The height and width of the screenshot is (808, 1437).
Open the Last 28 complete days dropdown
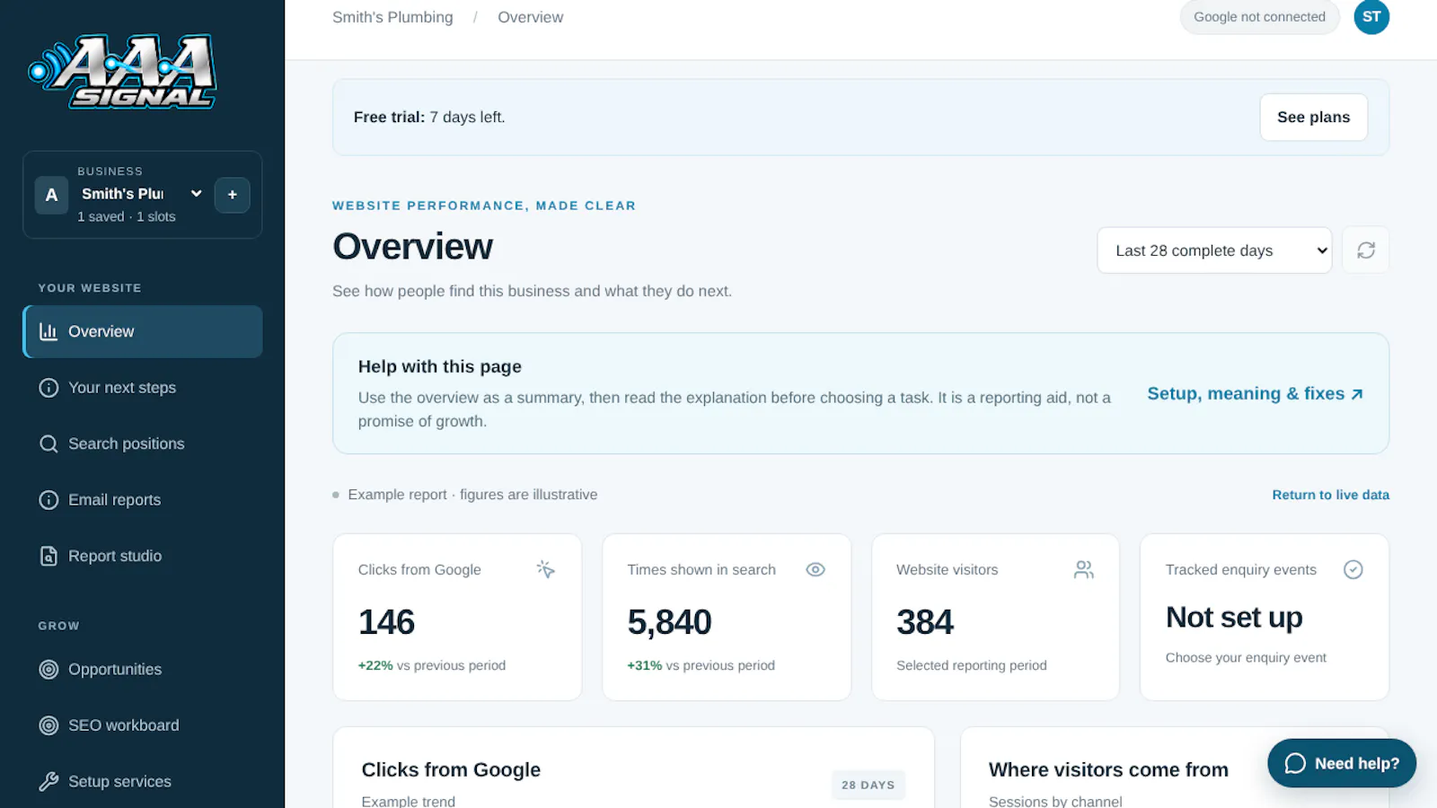coord(1213,250)
